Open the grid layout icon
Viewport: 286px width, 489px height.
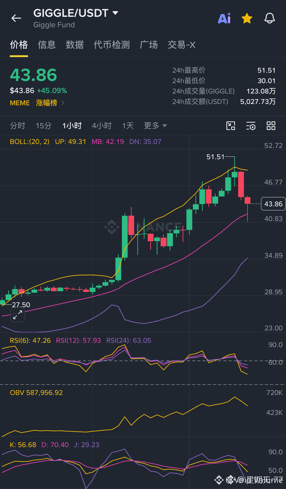pos(271,126)
